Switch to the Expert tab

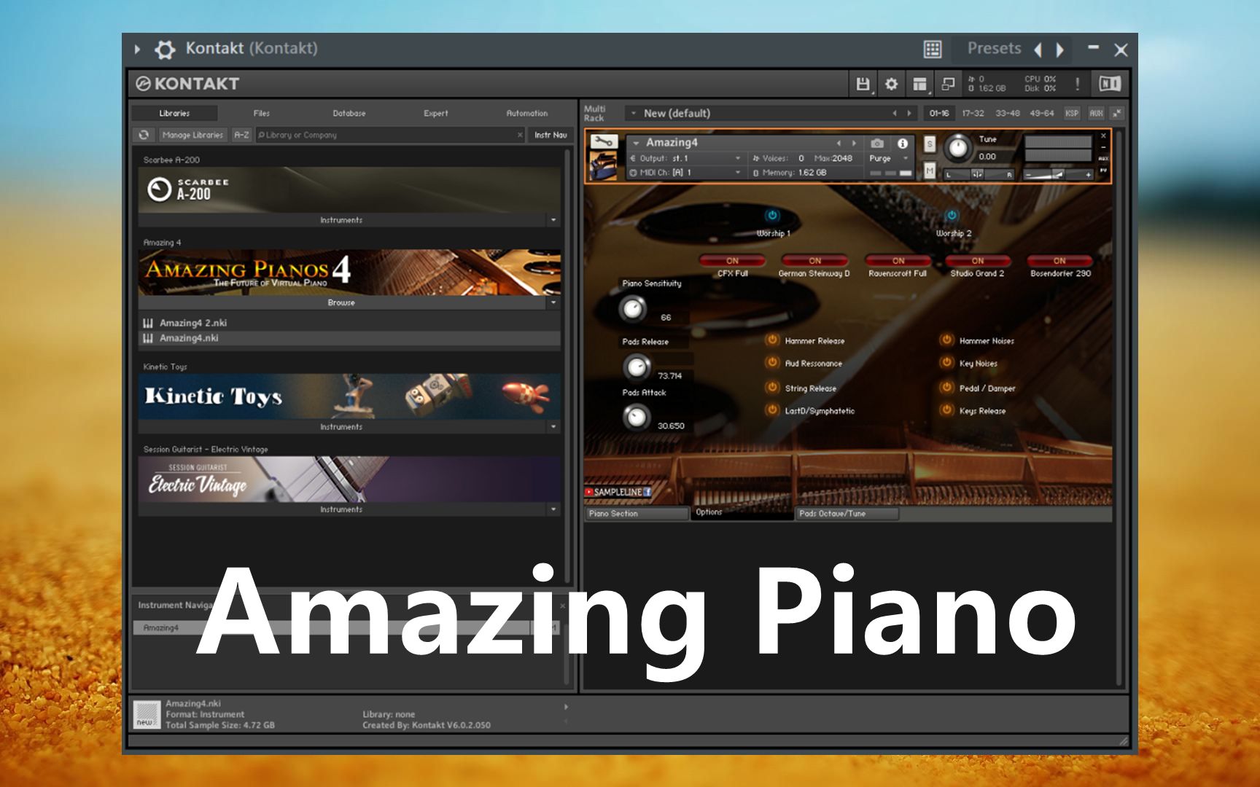coord(436,113)
